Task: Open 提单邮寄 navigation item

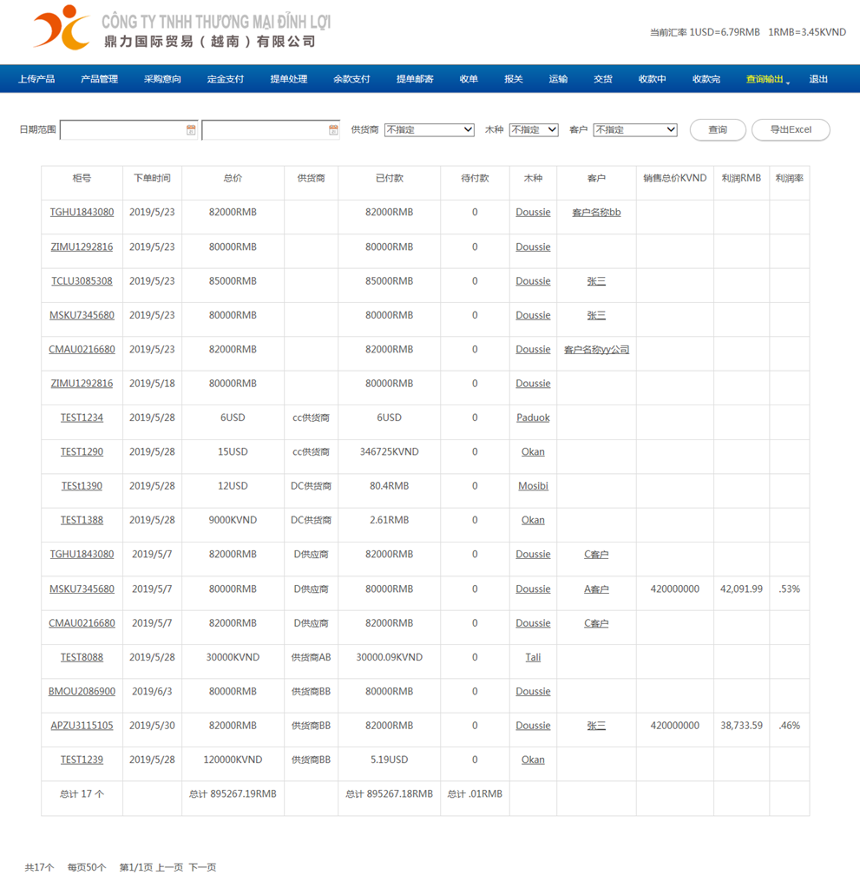Action: (x=415, y=79)
